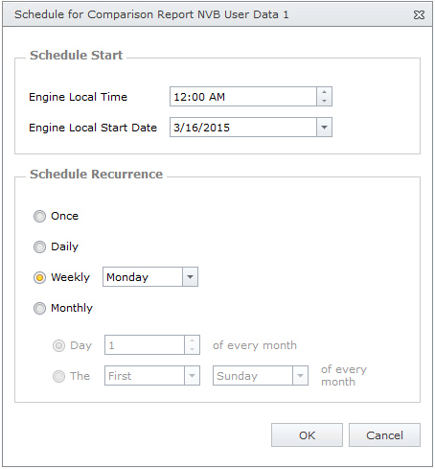Decrease Engine Local Time with down arrow
Screen dimensions: 435x469
coord(324,101)
